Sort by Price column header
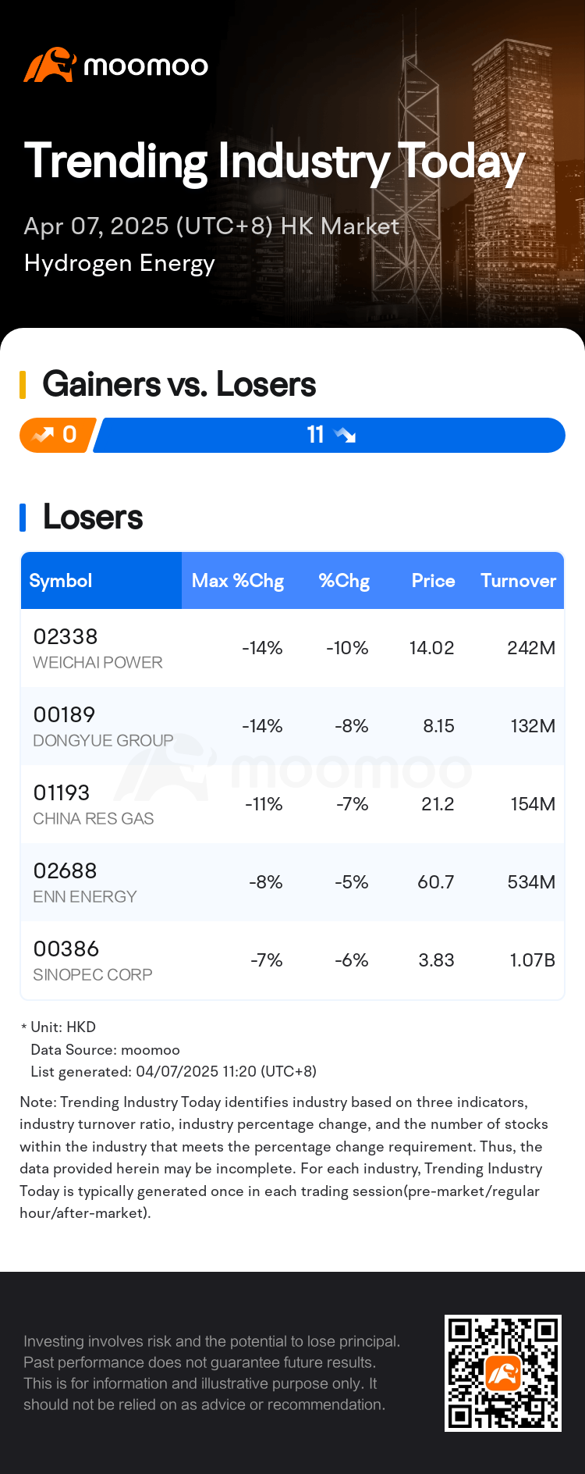This screenshot has width=585, height=1474. point(434,581)
